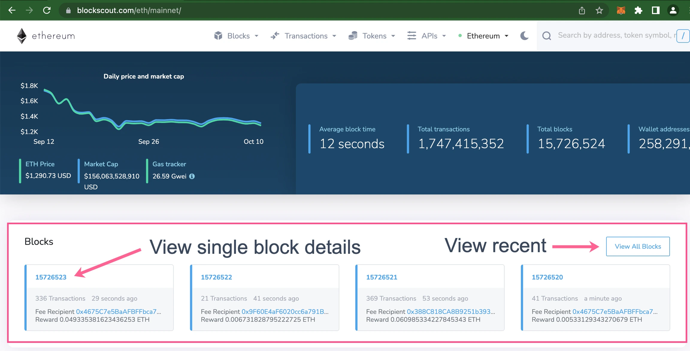Click the share page icon
This screenshot has width=690, height=351.
click(582, 10)
